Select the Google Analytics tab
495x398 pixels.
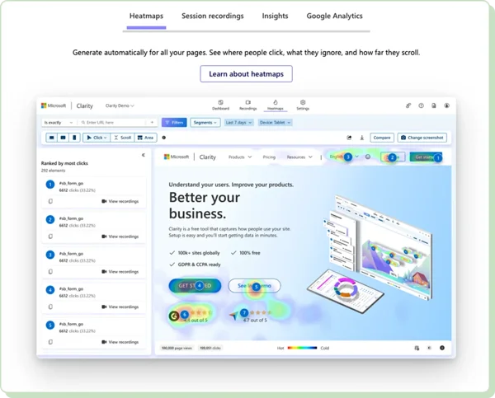tap(334, 16)
